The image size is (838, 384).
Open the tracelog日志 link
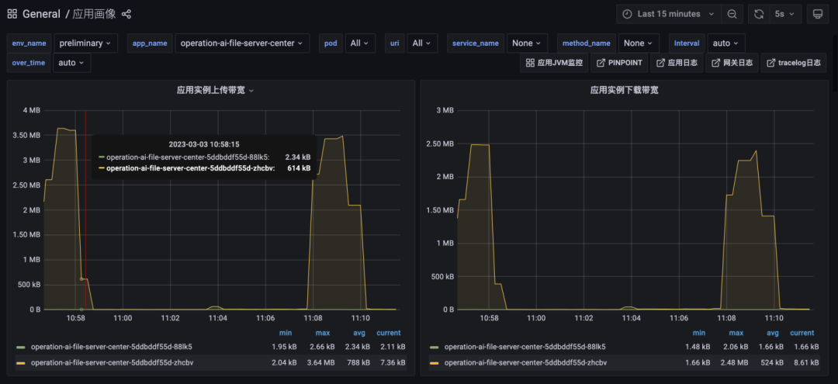794,63
